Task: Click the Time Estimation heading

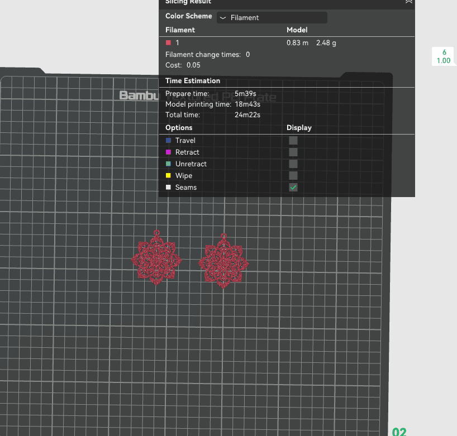Action: 193,81
